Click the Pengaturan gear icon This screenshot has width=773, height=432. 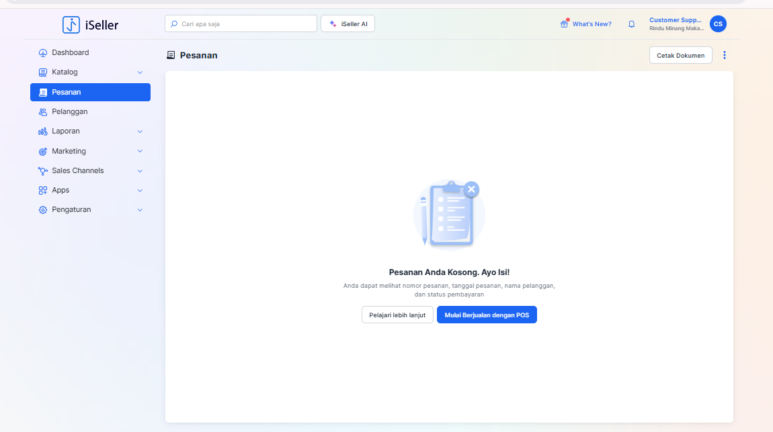[43, 210]
